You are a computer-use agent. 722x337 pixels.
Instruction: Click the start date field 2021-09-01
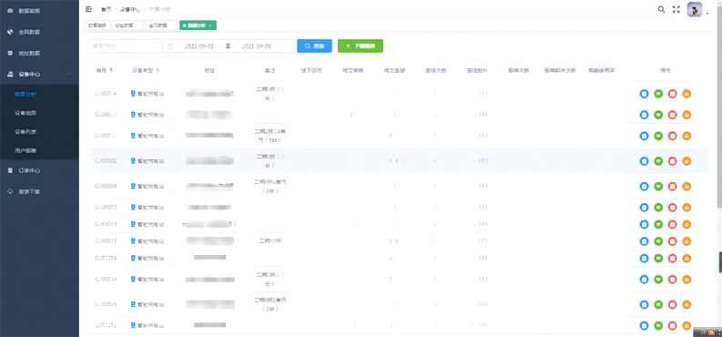tap(199, 46)
